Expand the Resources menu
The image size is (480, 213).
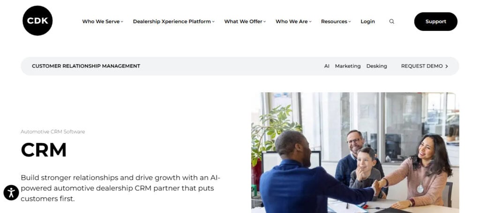336,22
